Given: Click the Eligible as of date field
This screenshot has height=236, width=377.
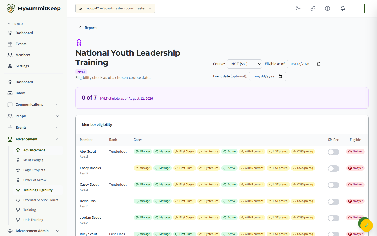Looking at the screenshot, I should (x=306, y=64).
